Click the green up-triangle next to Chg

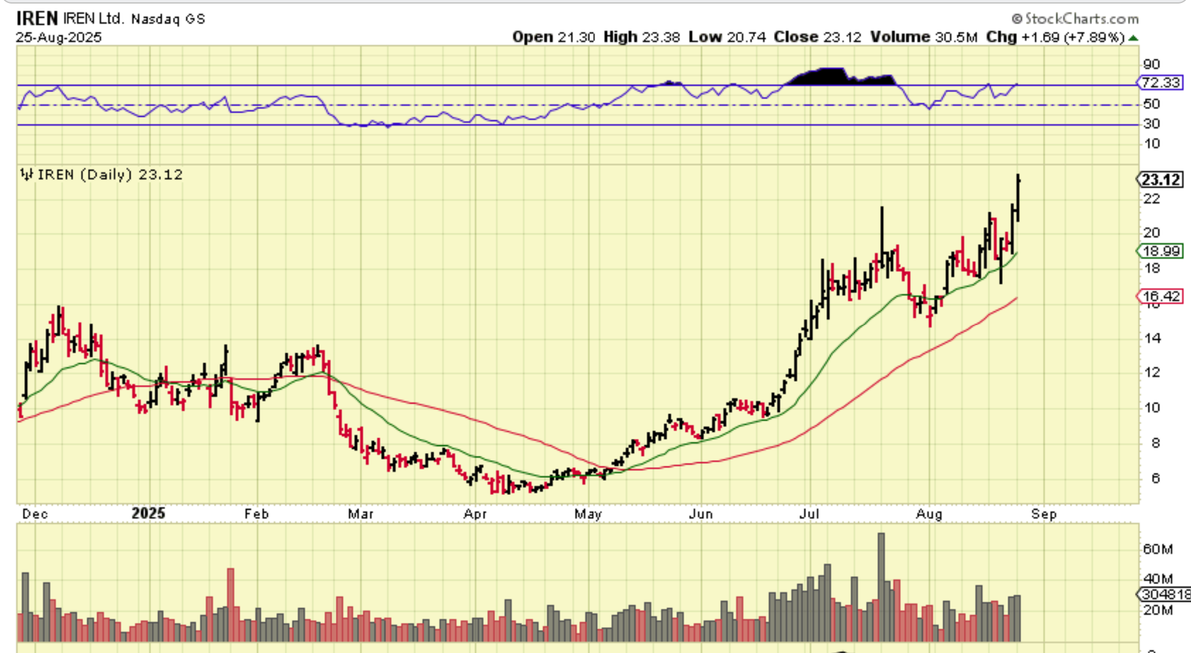pos(1133,38)
